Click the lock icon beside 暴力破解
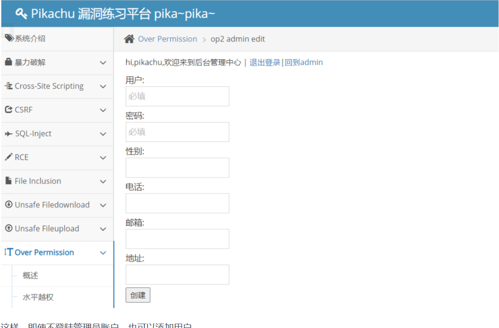The height and width of the screenshot is (328, 499). tap(8, 62)
